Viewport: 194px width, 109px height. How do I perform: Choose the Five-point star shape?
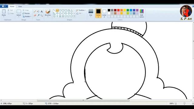pyautogui.click(x=60, y=16)
